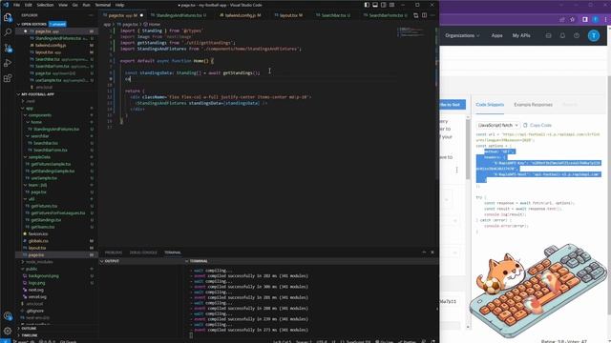This screenshot has height=343, width=611.
Task: Open the Extensions view
Action: [8, 78]
